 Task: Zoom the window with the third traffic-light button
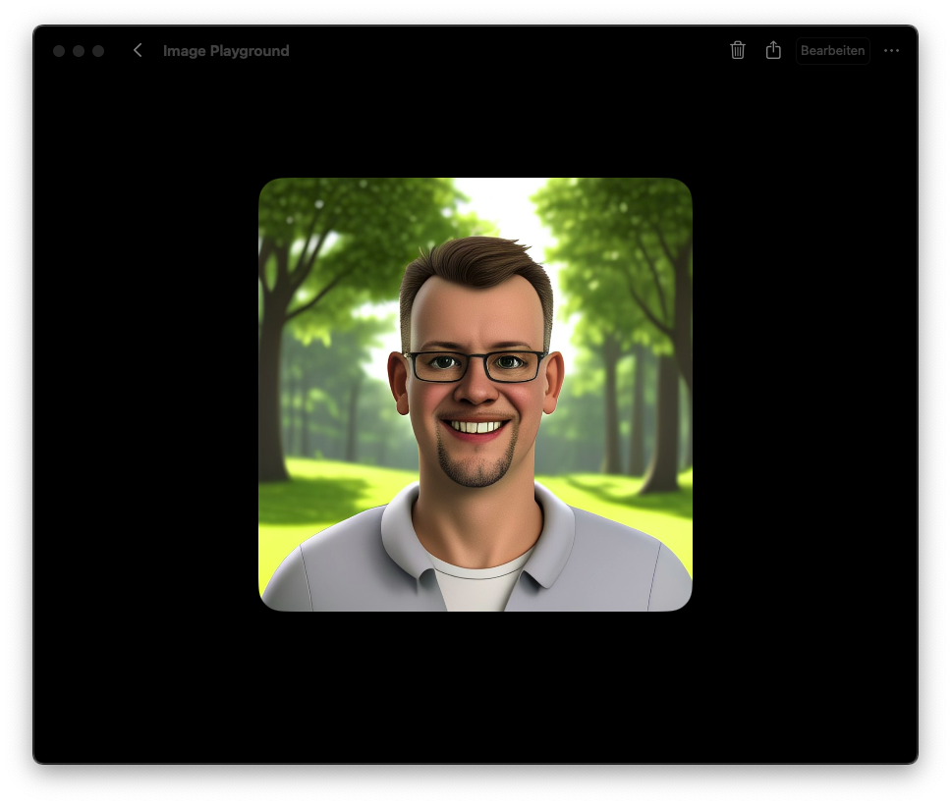click(98, 51)
